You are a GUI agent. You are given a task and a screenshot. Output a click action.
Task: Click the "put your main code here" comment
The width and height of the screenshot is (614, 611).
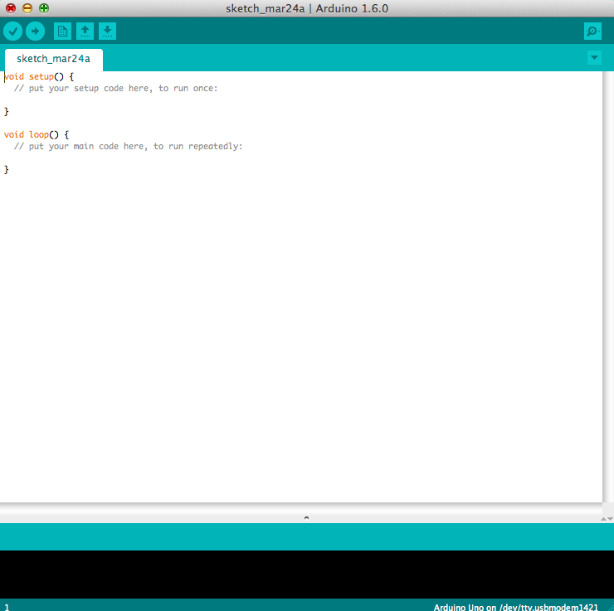pyautogui.click(x=128, y=146)
